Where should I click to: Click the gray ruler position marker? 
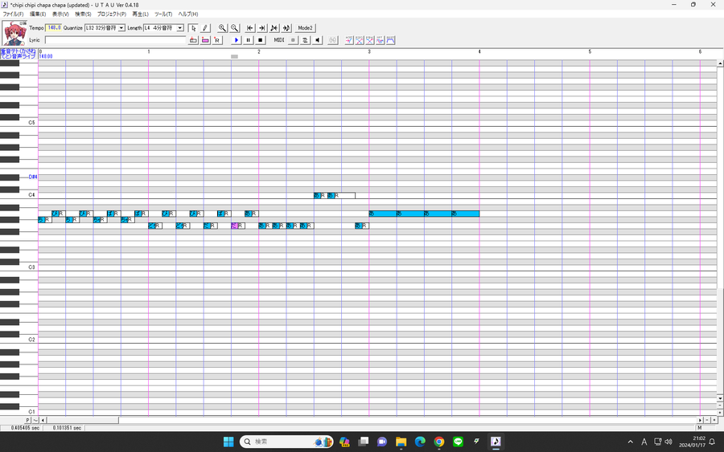235,56
